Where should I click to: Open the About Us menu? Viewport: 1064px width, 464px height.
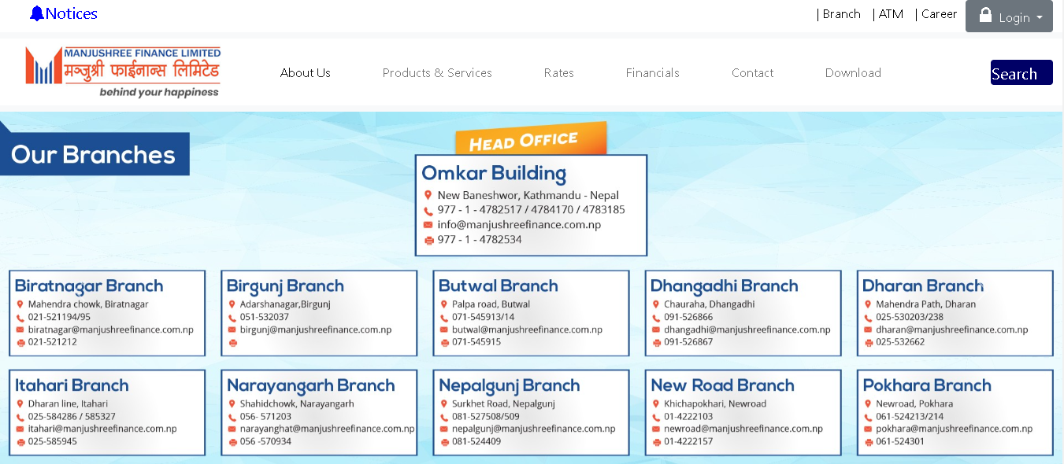tap(306, 73)
